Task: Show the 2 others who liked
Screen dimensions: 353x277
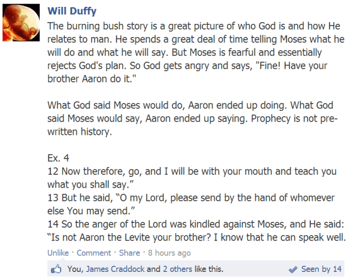Action: [x=180, y=268]
